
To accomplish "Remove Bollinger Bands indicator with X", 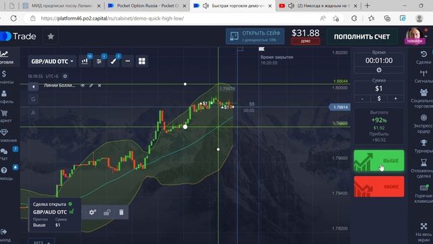I will click(99, 85).
